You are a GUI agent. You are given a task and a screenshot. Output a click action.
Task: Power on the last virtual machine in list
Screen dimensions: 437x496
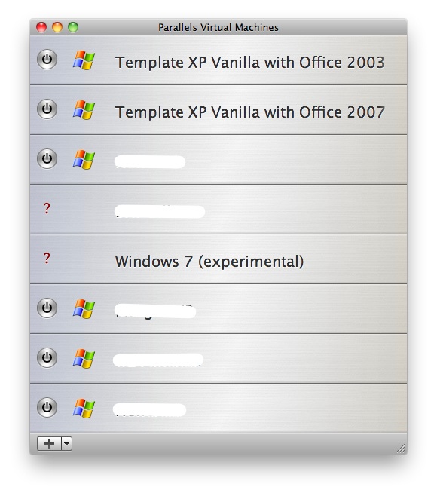click(x=47, y=407)
